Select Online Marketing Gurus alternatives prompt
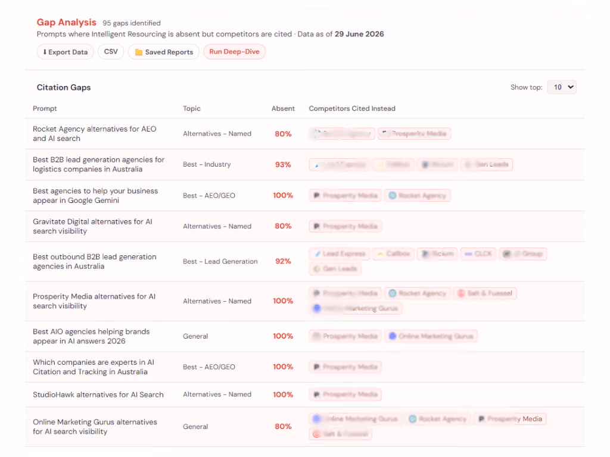610x457 pixels. 95,427
